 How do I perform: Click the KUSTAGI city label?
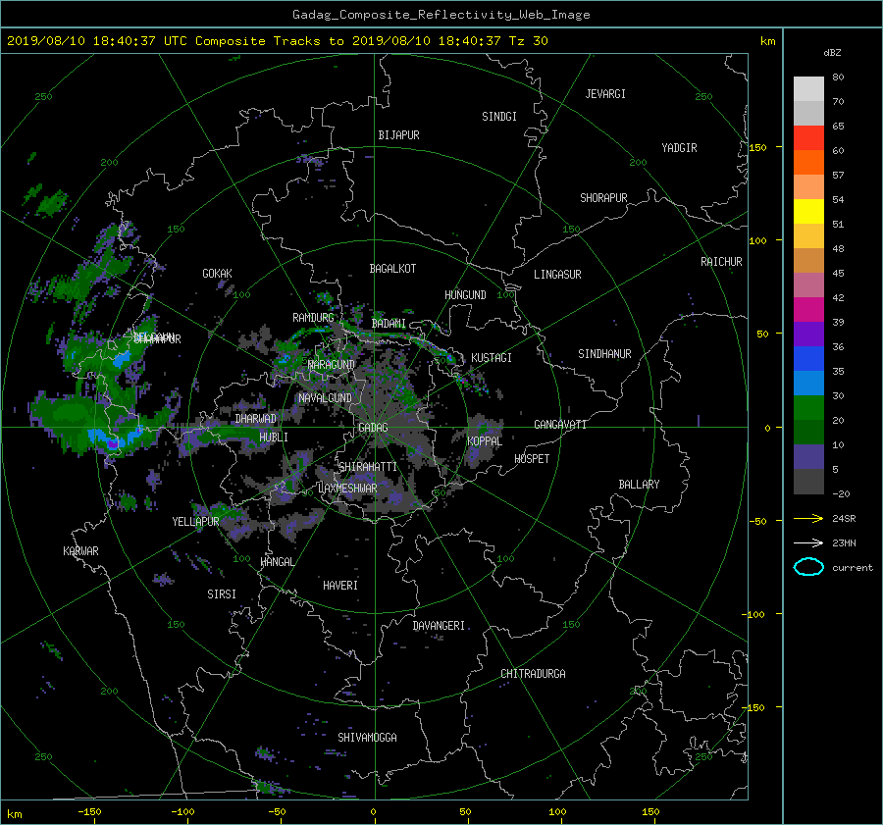[x=492, y=358]
